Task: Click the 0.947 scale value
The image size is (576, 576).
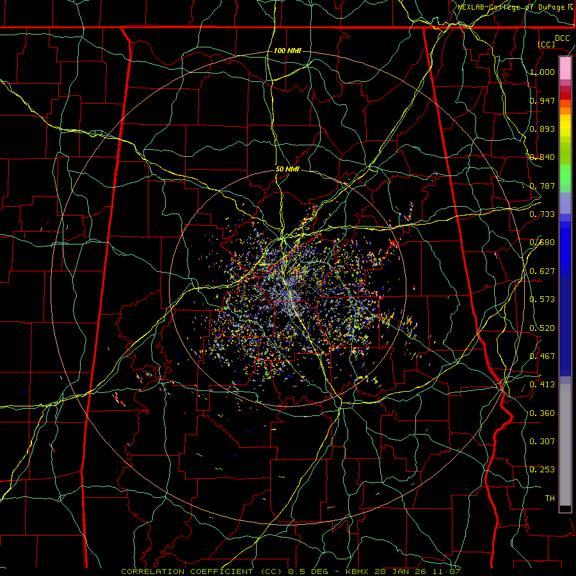Action: coord(542,100)
